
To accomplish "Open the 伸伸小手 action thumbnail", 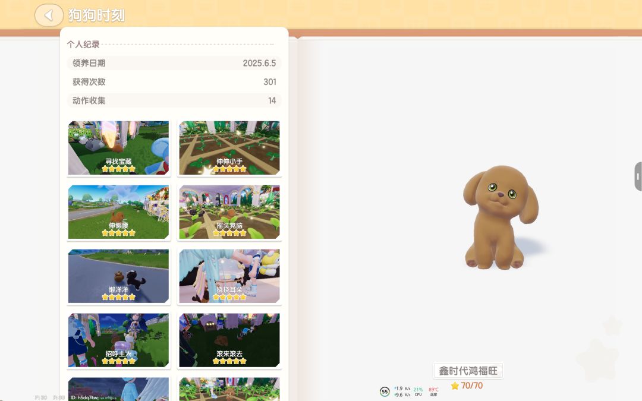I will tap(229, 148).
